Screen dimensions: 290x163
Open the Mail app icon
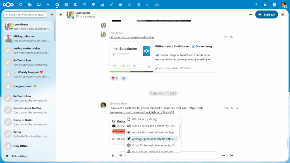[66, 4]
